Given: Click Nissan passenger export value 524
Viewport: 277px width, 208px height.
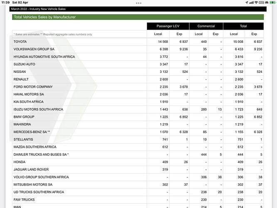Looking at the screenshot, I should coord(185,72).
